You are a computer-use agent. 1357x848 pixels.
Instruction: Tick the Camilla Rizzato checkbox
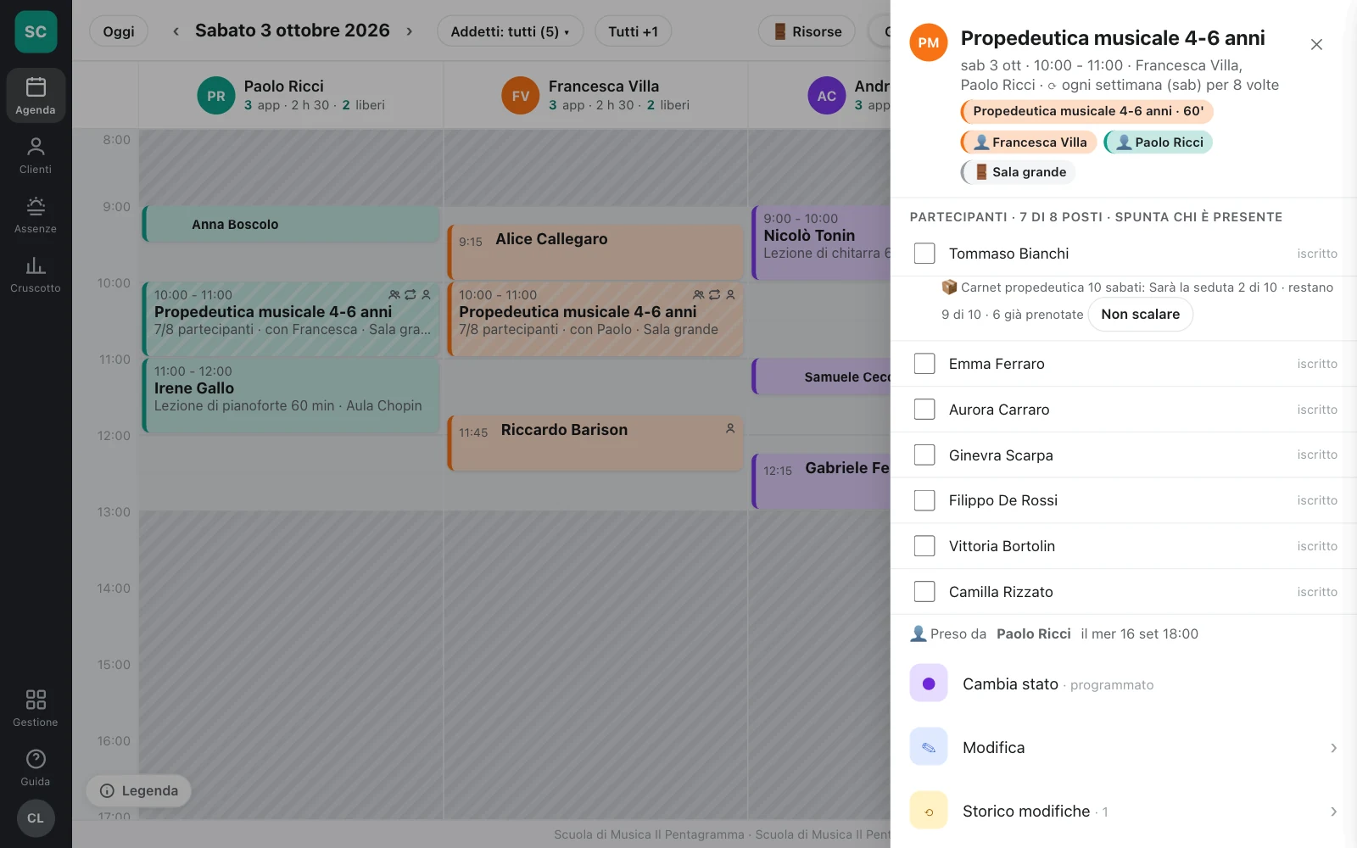click(x=924, y=592)
